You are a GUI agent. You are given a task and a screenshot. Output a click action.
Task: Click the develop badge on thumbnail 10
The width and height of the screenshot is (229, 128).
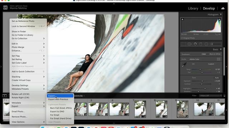pyautogui.click(x=212, y=114)
